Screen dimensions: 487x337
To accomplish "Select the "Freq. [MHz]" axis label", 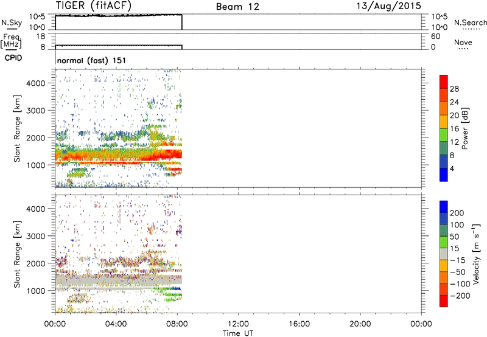I will (x=12, y=41).
